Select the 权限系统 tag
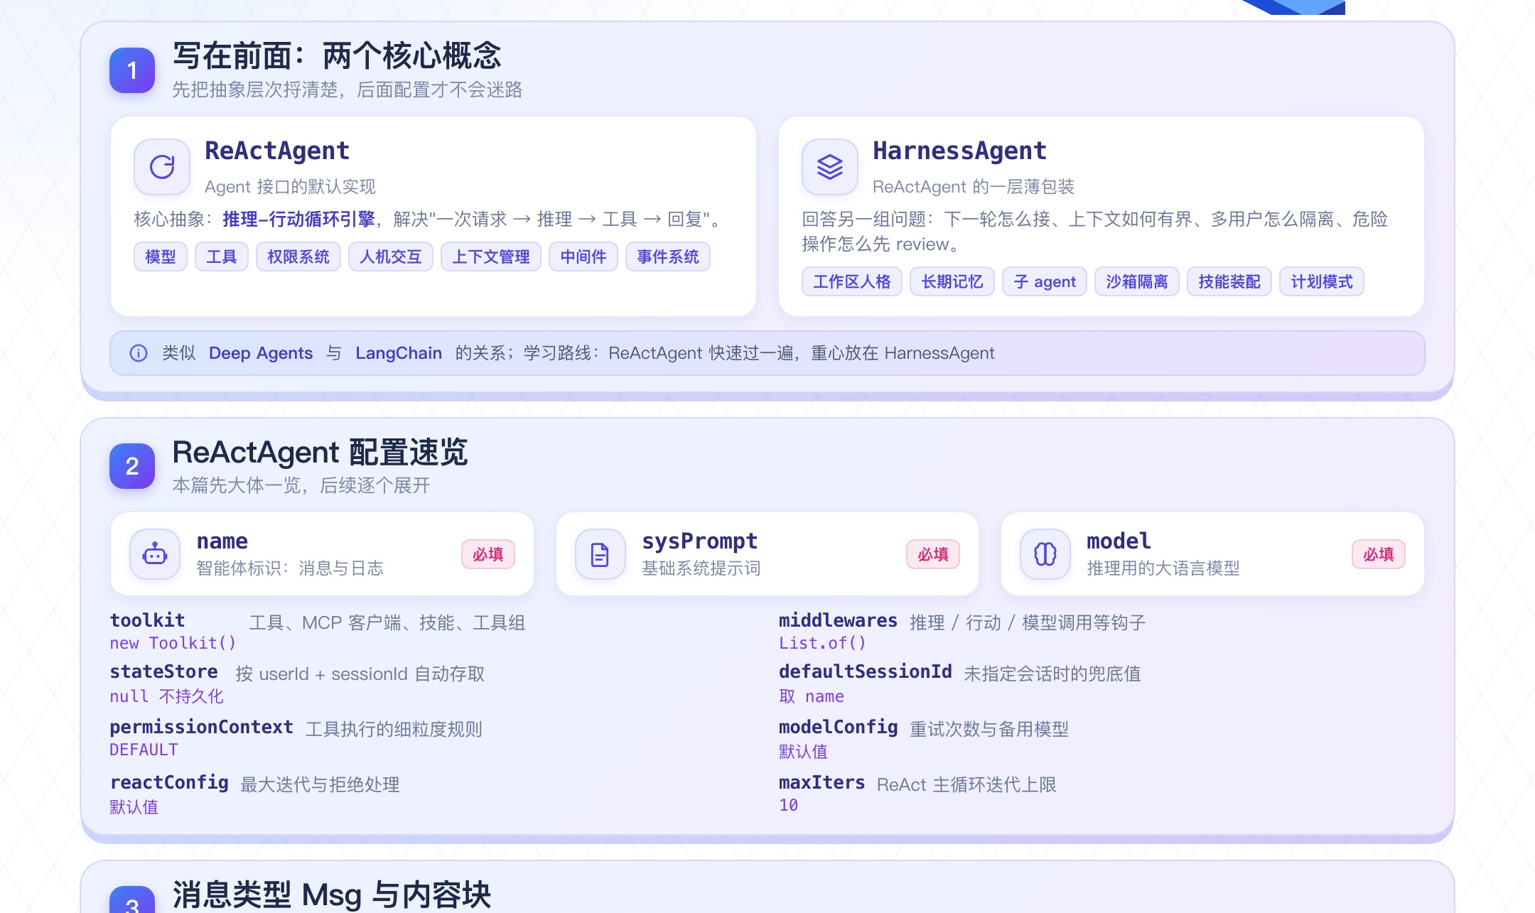 (x=298, y=256)
